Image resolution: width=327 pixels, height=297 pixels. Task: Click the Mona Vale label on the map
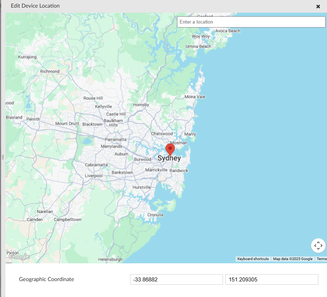coord(195,97)
